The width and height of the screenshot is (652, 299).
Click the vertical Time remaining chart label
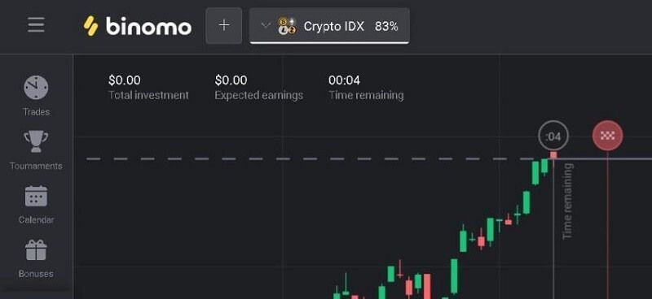point(567,201)
